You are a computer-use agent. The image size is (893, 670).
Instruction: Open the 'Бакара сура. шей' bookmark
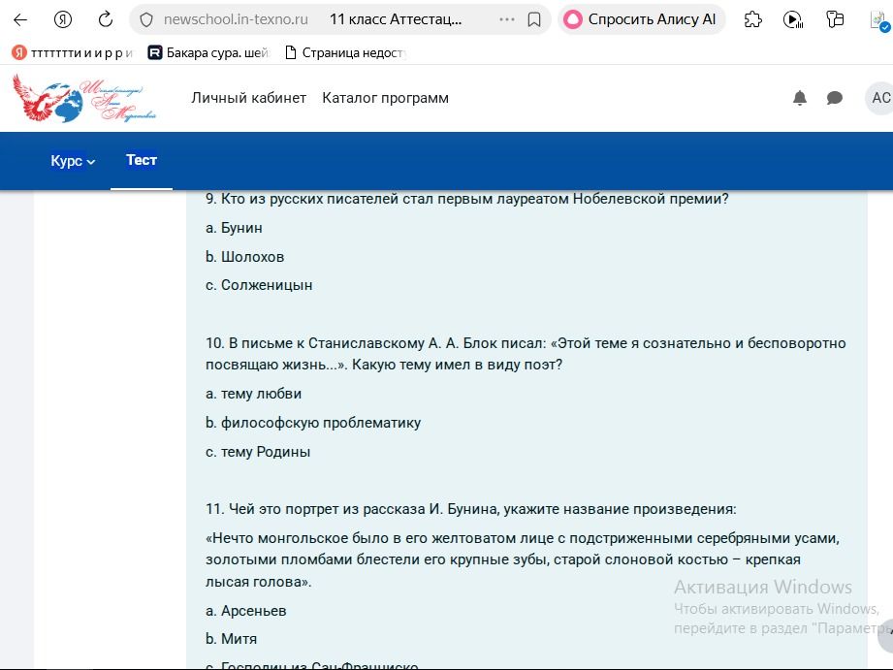[208, 53]
